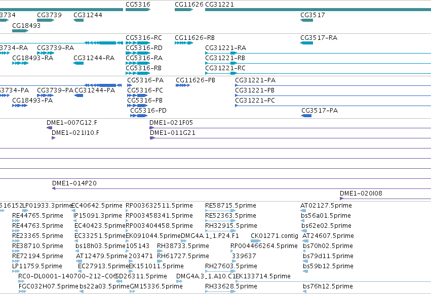Image resolution: width=431 pixels, height=294 pixels.
Task: Select protein CG5316-PC
Action: pos(145,90)
